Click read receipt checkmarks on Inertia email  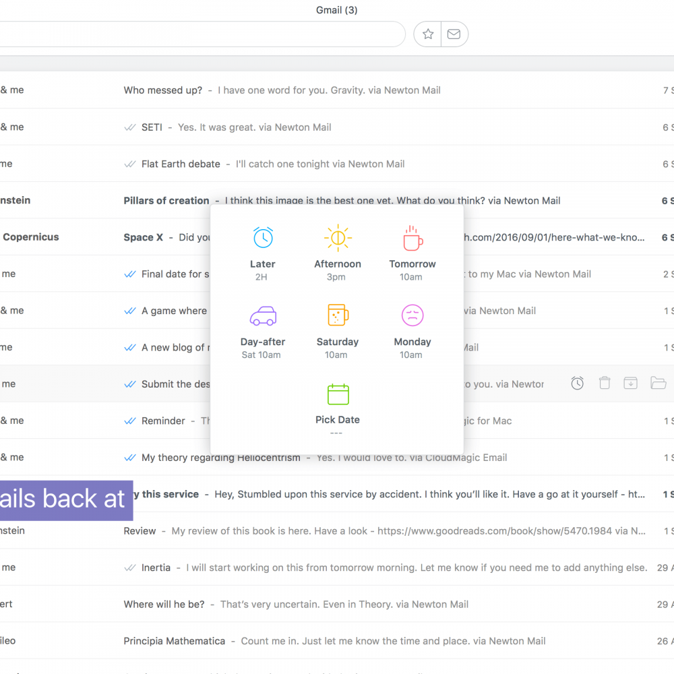click(x=130, y=568)
